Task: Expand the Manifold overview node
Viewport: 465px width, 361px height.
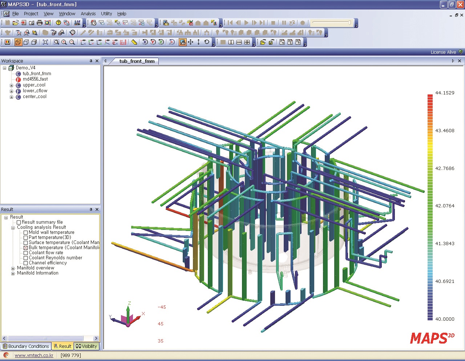Action: pyautogui.click(x=13, y=268)
